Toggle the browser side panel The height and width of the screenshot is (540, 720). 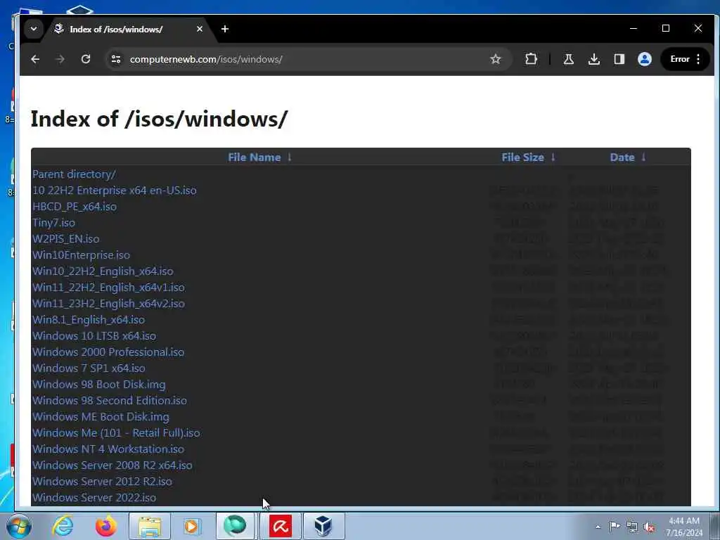pos(619,59)
